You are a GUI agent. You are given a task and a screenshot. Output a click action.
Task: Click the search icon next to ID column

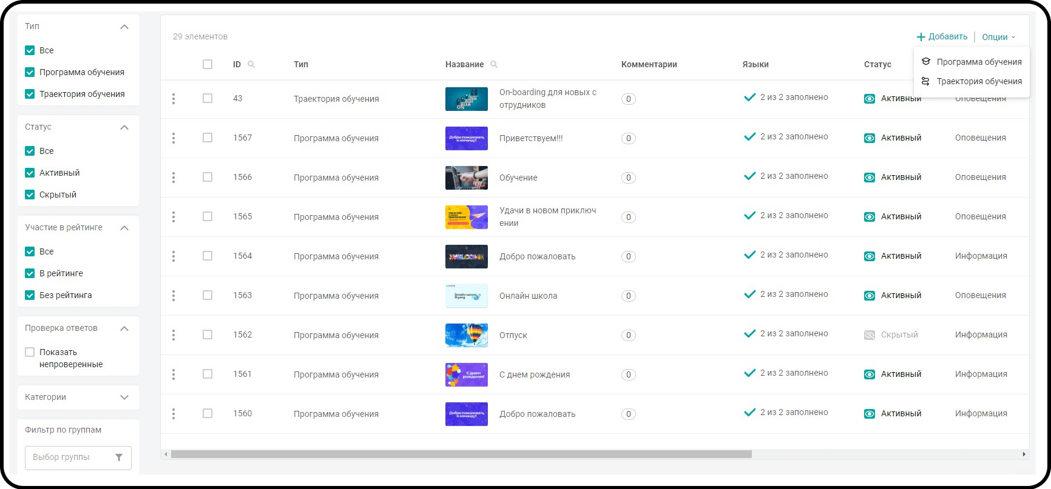click(251, 64)
